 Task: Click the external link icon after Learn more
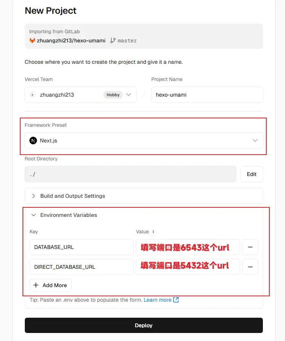coord(176,300)
